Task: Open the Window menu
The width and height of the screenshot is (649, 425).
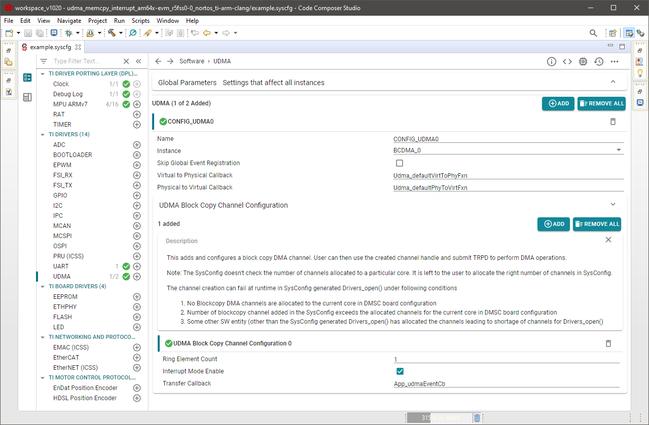Action: tap(167, 21)
